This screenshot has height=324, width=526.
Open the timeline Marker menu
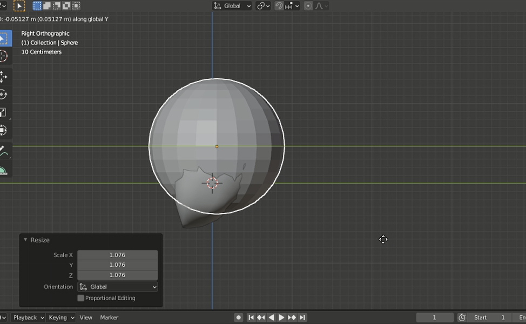pyautogui.click(x=109, y=318)
